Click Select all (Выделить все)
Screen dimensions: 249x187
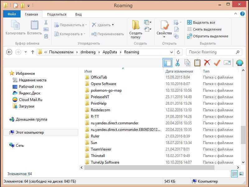pos(201,22)
